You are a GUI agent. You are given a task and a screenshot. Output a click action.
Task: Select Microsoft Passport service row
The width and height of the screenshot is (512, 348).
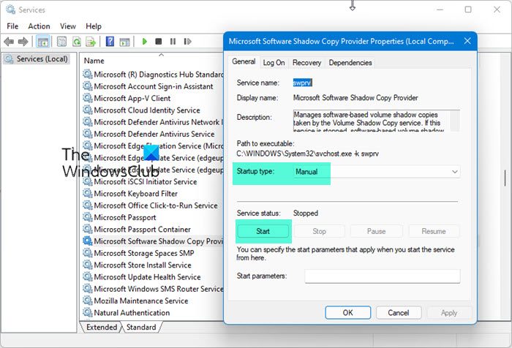152,217
